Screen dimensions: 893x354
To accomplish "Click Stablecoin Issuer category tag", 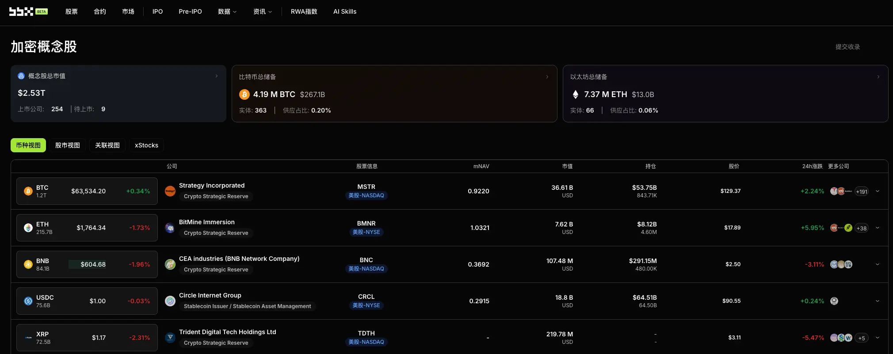I will 248,306.
